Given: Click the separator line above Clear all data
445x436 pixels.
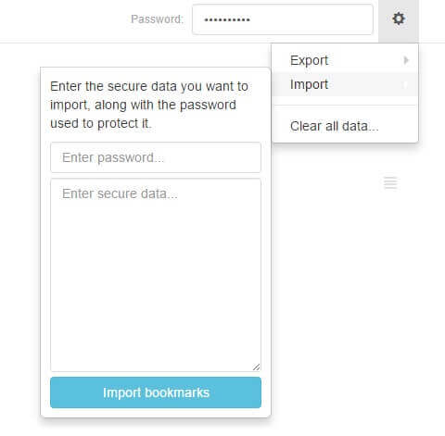Looking at the screenshot, I should tap(345, 106).
